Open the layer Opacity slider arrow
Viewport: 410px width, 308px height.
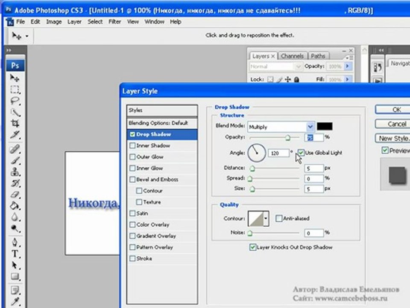coord(348,66)
